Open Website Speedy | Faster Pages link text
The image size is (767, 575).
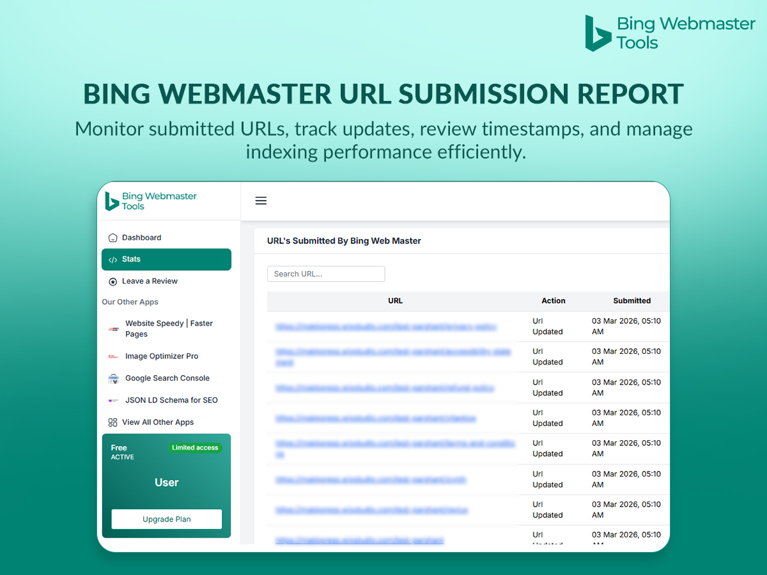[169, 328]
